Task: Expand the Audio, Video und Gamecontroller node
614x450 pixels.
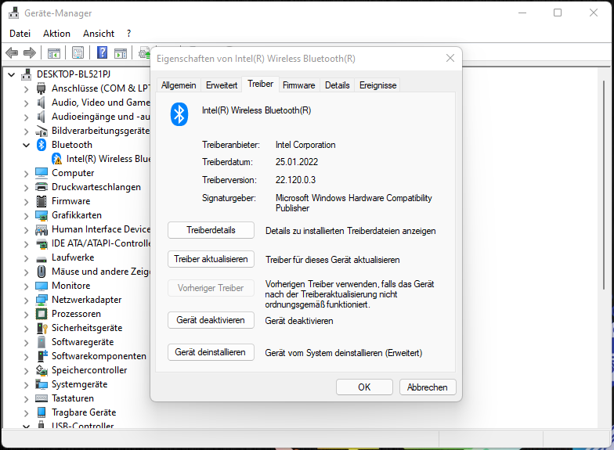Action: pyautogui.click(x=27, y=103)
